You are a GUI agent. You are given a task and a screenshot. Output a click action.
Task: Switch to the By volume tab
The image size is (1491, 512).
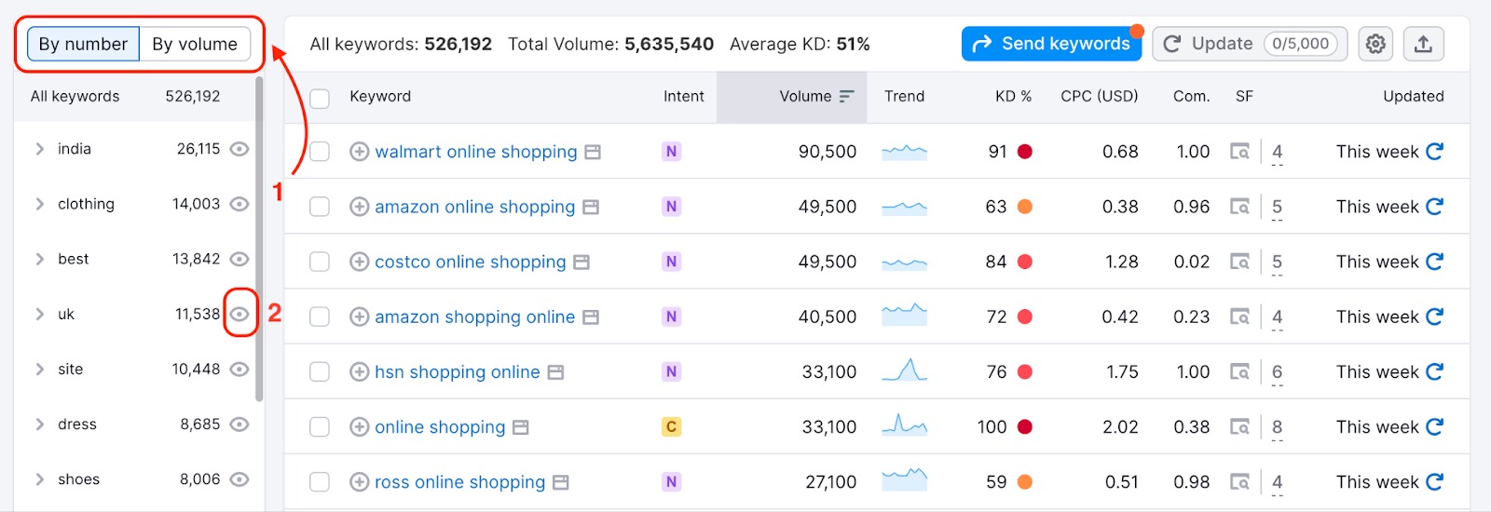click(195, 44)
